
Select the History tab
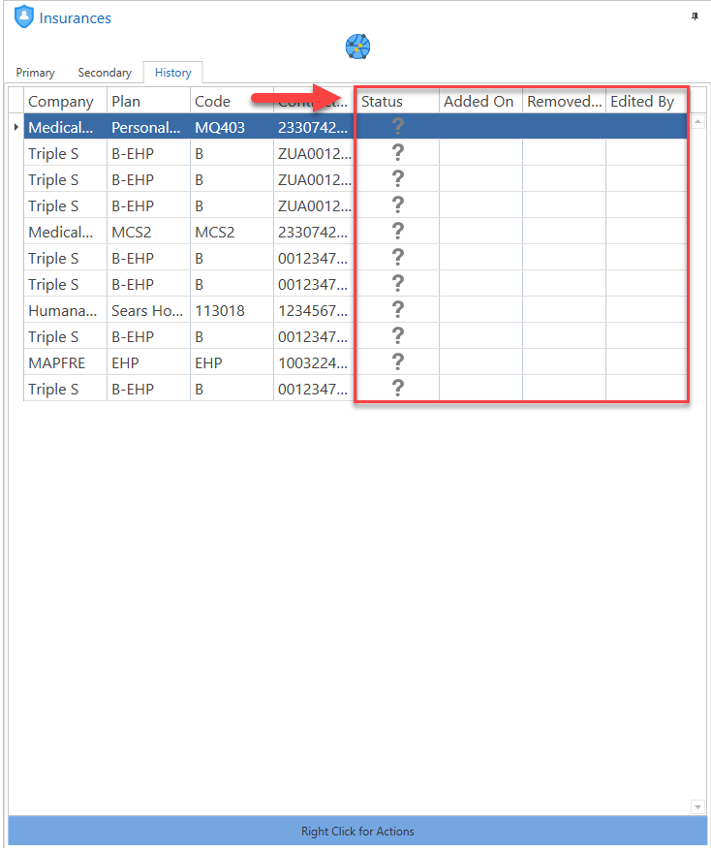coord(173,73)
